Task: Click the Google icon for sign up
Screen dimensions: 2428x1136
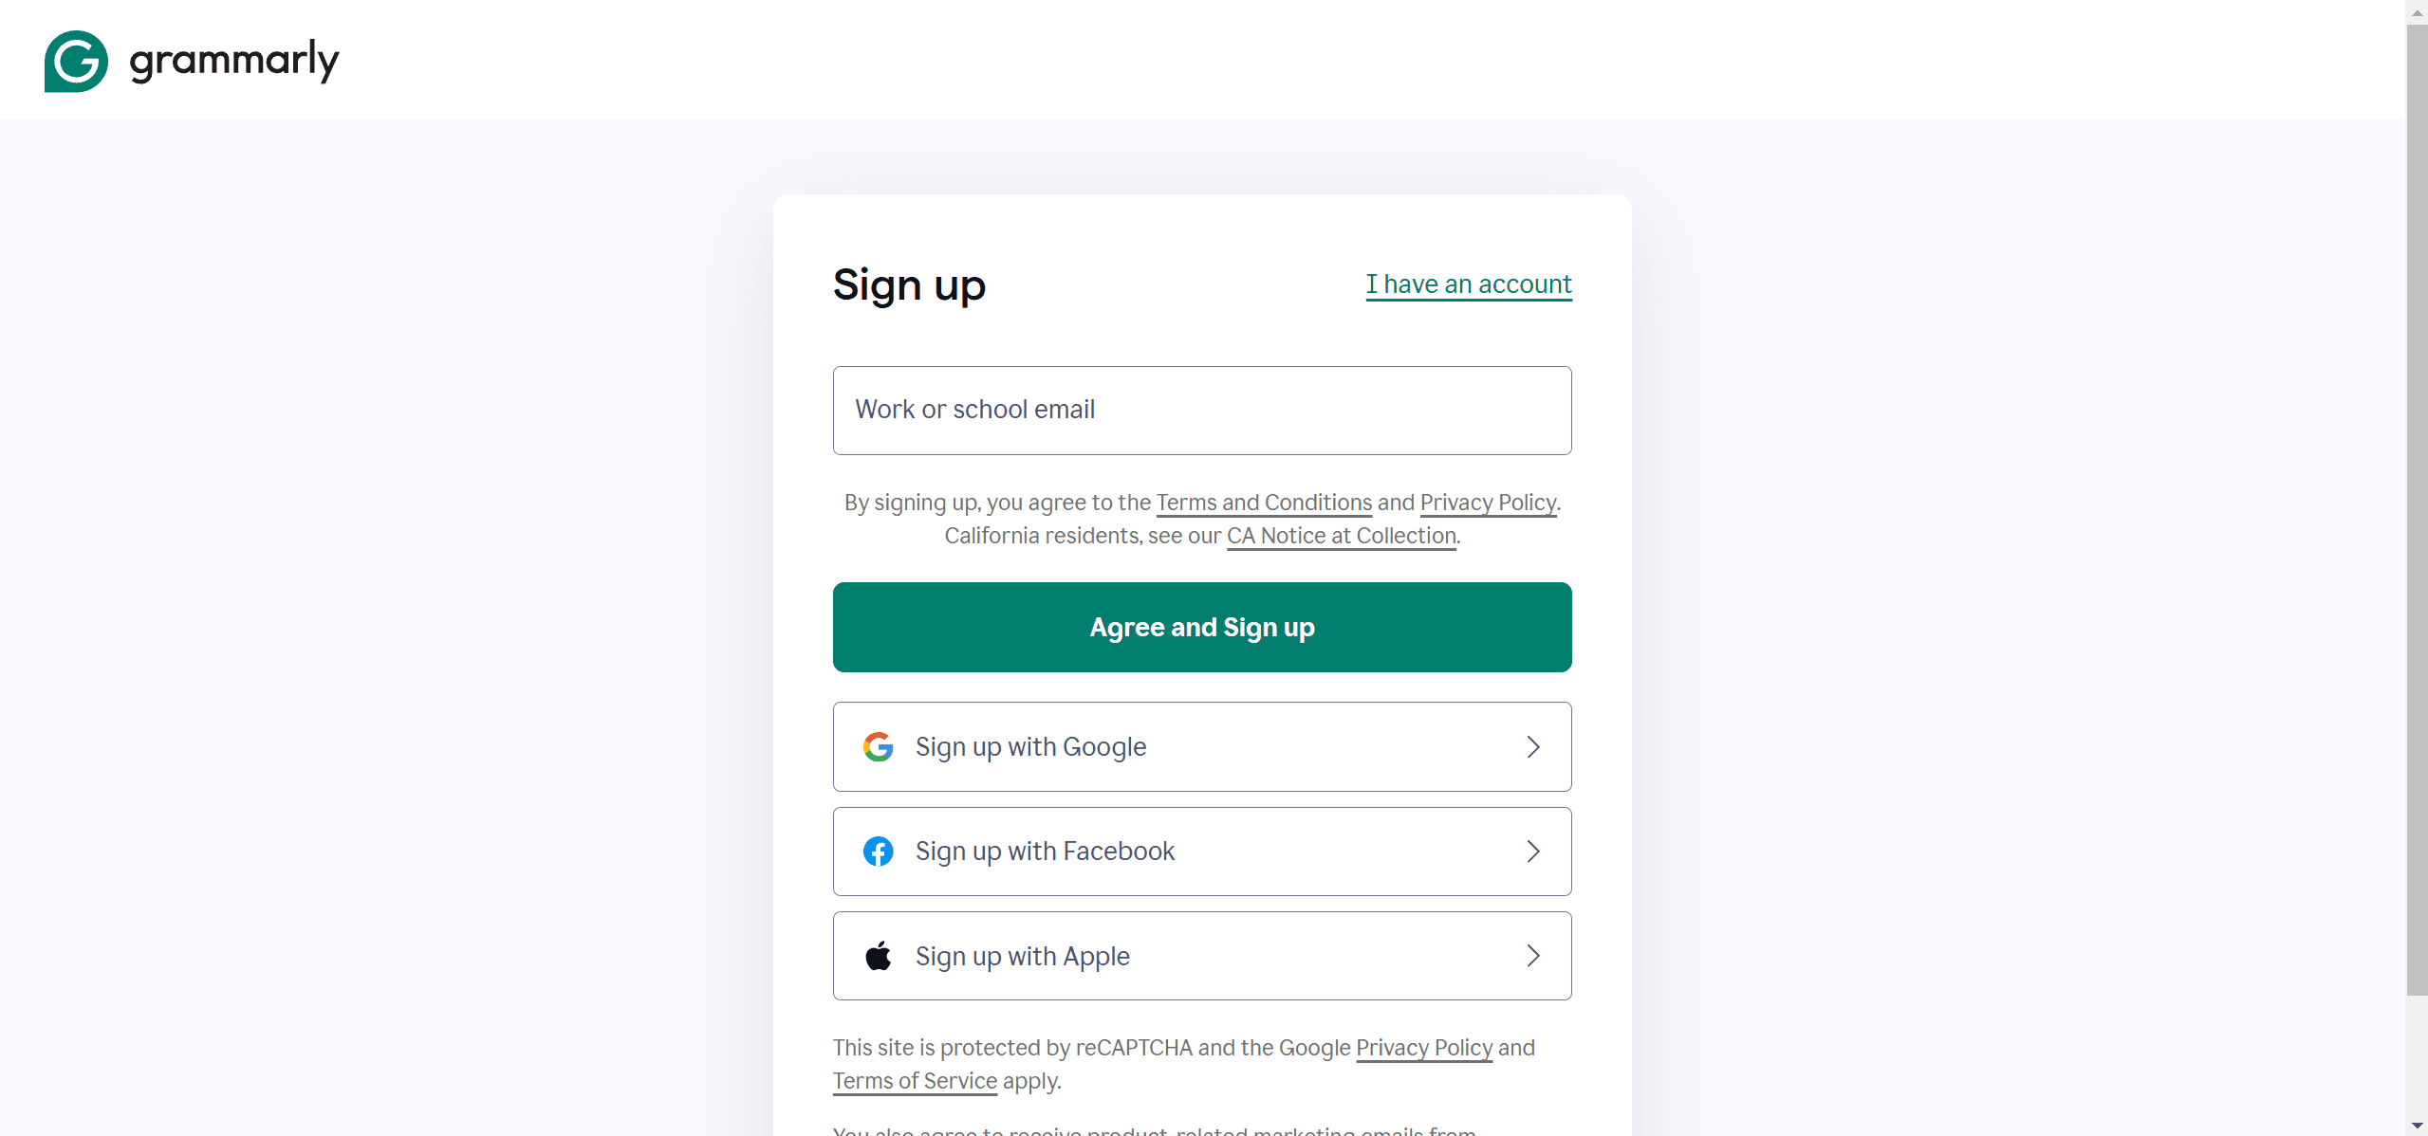Action: (878, 746)
